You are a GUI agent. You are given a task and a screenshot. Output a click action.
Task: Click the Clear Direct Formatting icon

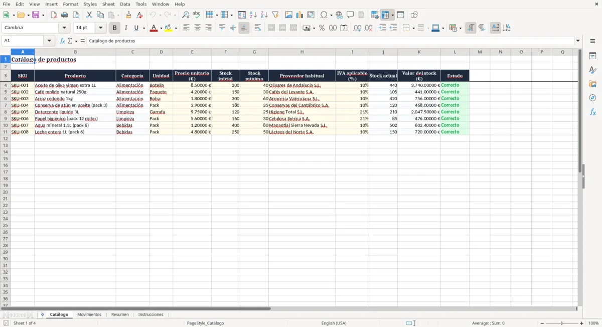[140, 15]
